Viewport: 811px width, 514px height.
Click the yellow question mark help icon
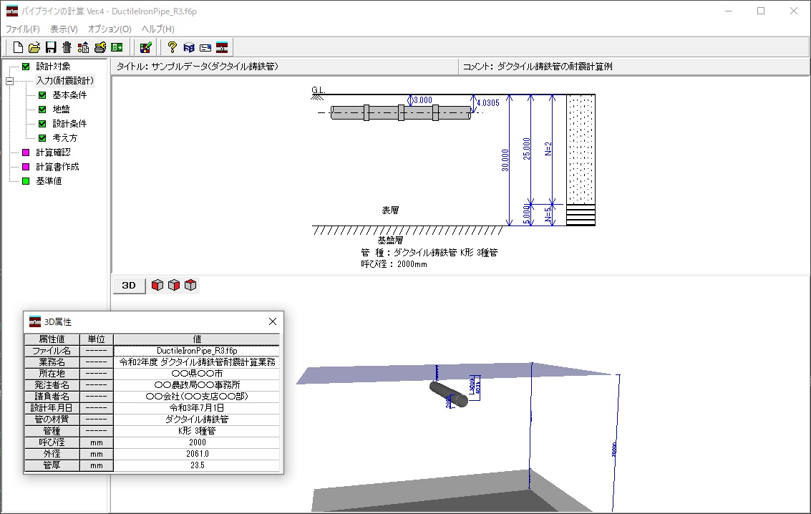click(173, 47)
